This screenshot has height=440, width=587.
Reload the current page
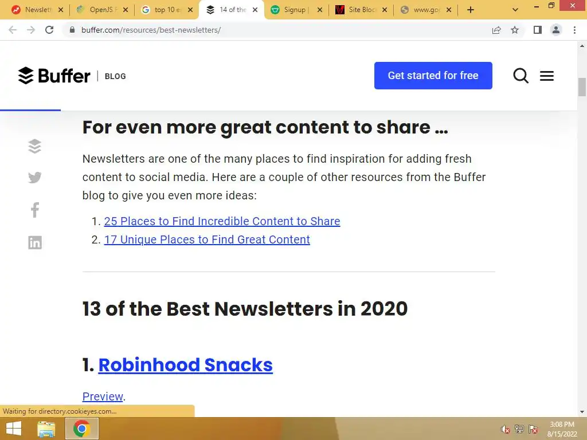click(49, 30)
